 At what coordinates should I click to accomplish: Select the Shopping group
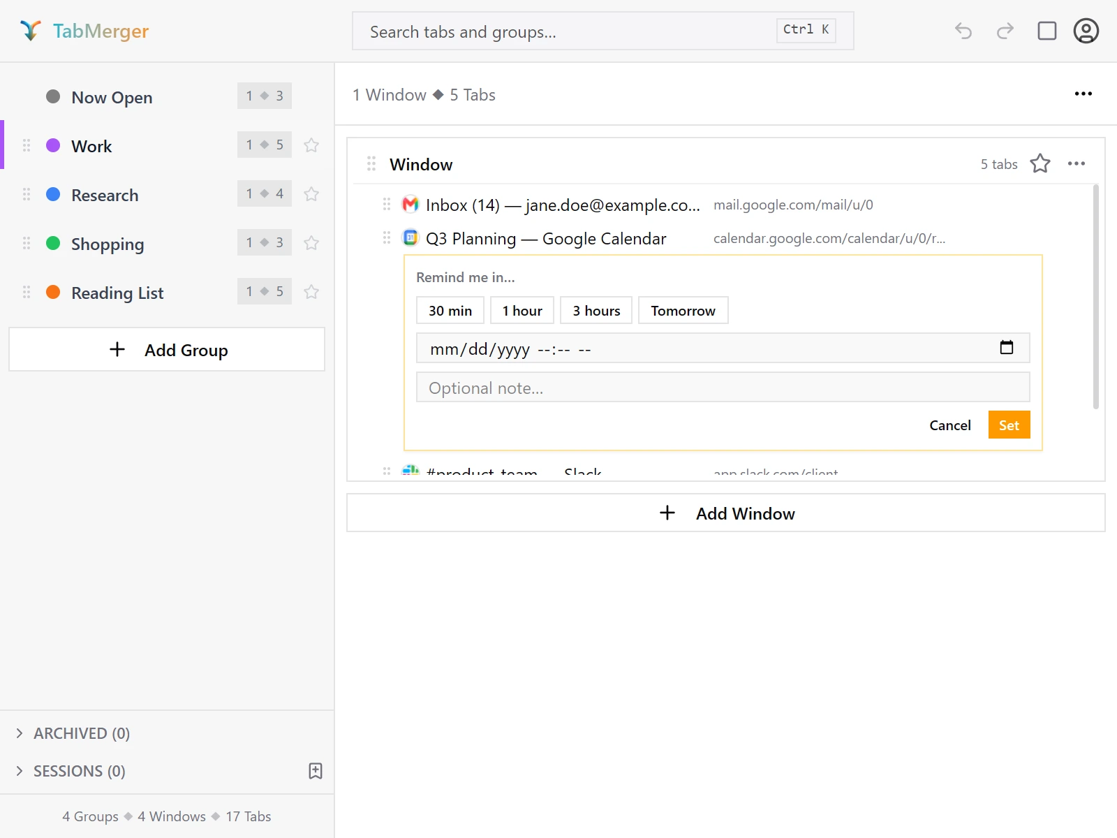167,243
